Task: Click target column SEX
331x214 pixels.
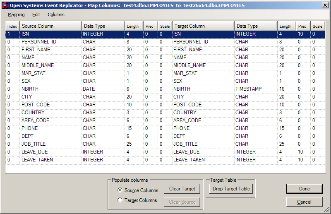Action: coord(178,81)
